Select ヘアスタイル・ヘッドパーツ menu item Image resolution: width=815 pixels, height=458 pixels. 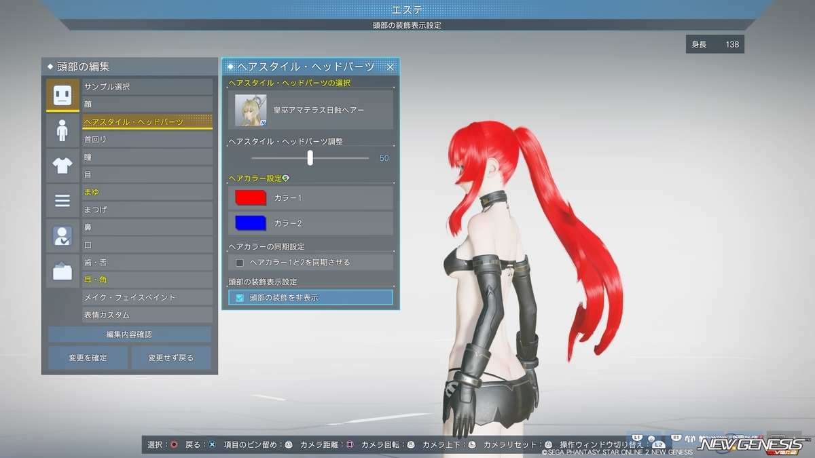pyautogui.click(x=147, y=122)
